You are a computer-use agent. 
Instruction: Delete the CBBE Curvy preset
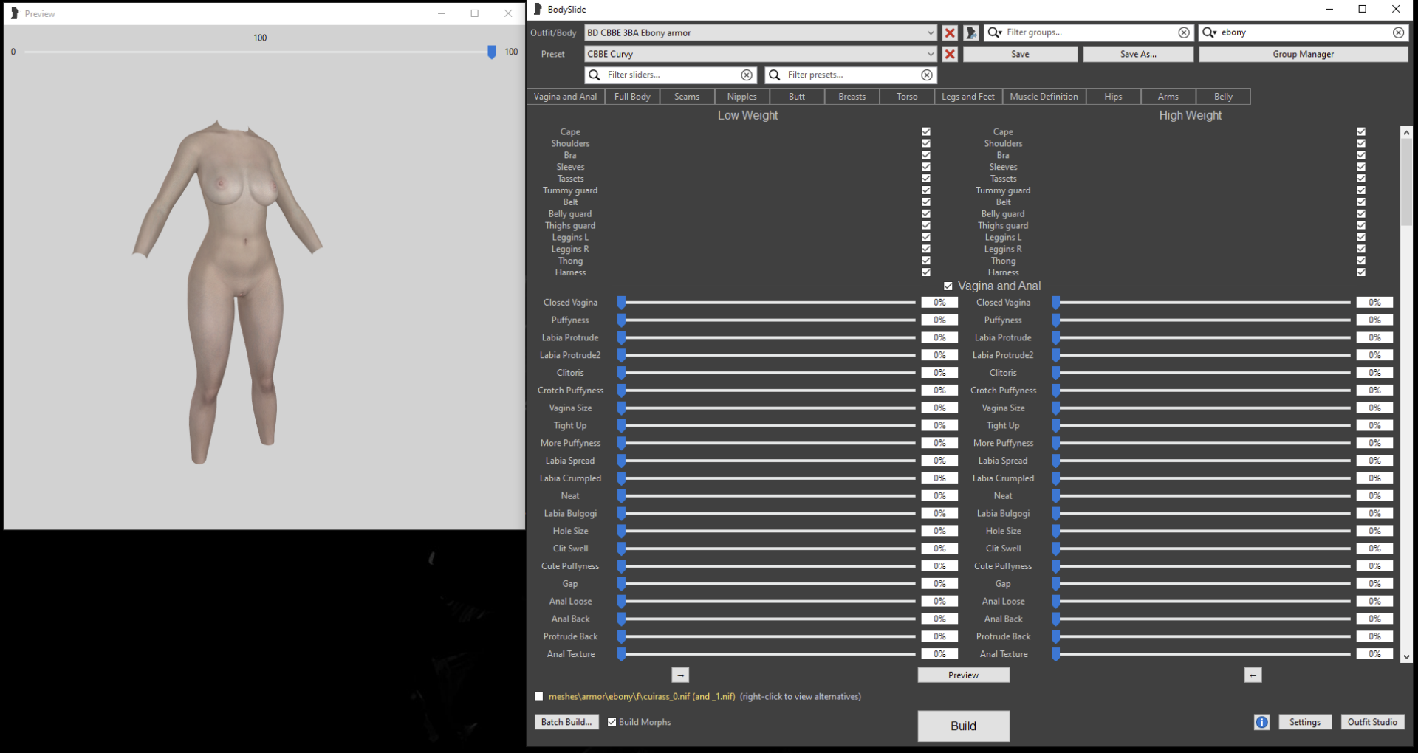point(950,54)
